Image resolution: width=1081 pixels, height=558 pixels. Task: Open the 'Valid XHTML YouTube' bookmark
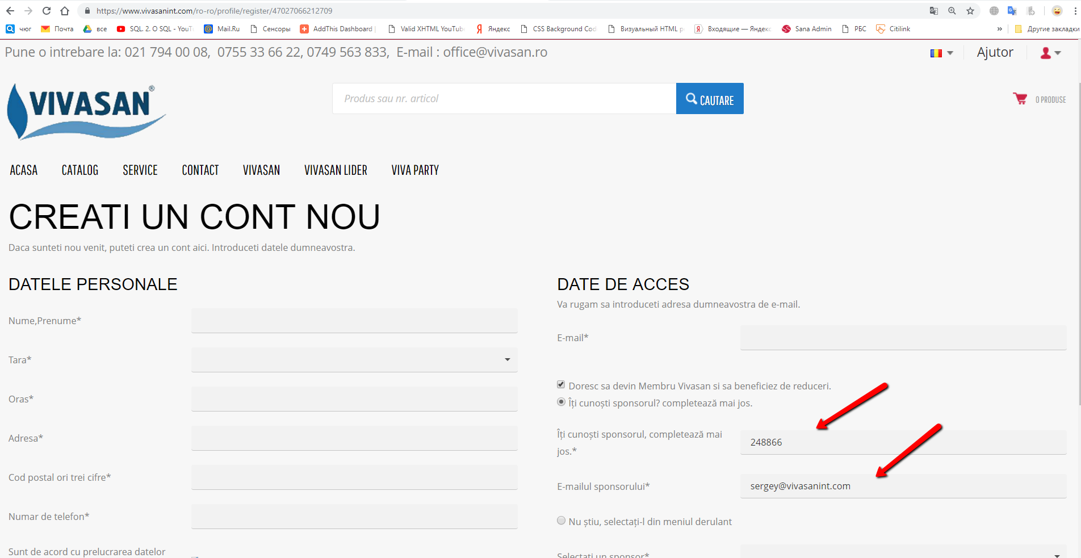pyautogui.click(x=426, y=29)
